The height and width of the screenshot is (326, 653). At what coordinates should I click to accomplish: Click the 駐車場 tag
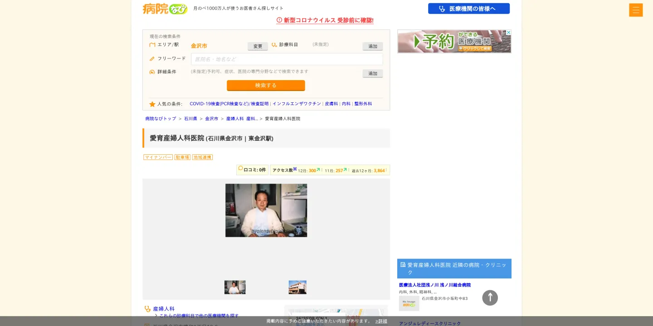[182, 157]
